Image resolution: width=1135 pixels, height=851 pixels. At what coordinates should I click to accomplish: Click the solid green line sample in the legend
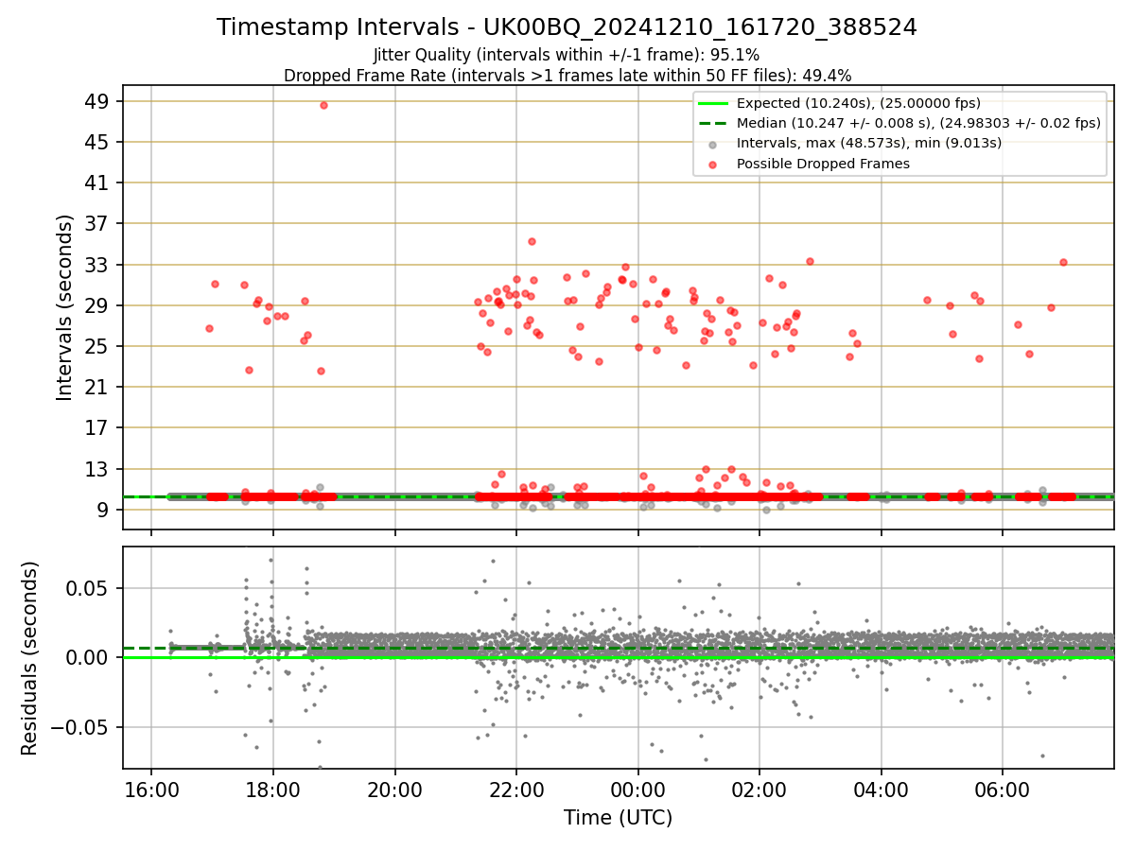(x=713, y=103)
